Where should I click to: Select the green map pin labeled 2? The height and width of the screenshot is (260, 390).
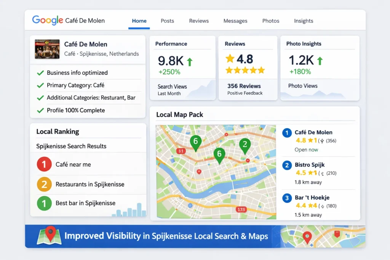(245, 145)
